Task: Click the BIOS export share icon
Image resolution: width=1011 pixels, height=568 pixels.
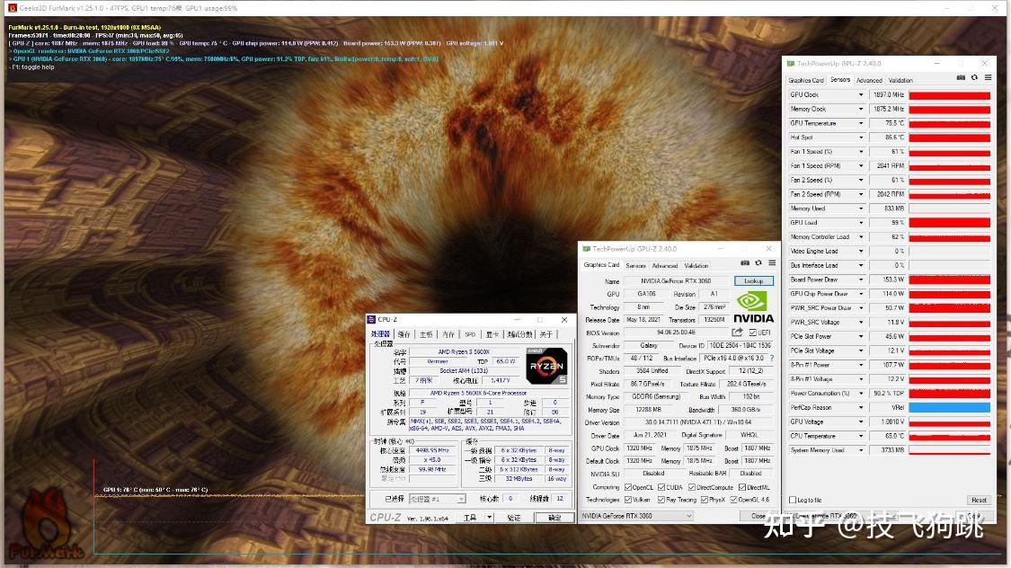Action: coord(737,332)
